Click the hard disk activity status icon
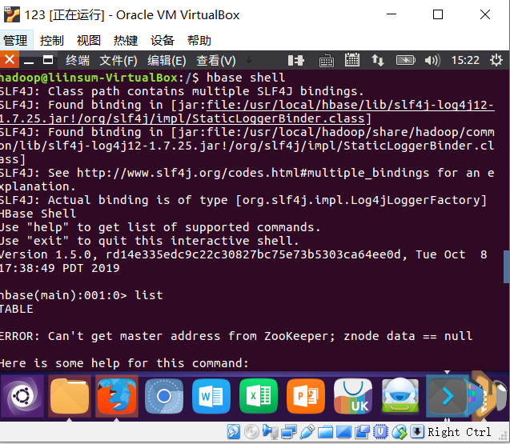Screen dimensions: 510x444 click(x=234, y=432)
